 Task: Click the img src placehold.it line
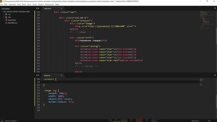105,26
